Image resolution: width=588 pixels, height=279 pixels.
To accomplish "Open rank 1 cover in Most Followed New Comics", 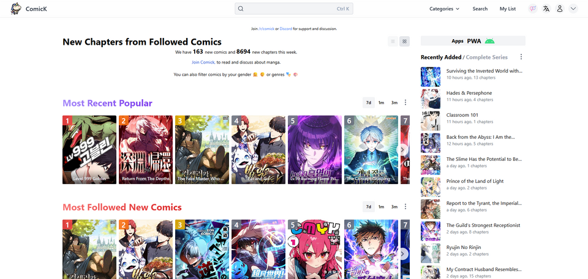I will pyautogui.click(x=89, y=250).
